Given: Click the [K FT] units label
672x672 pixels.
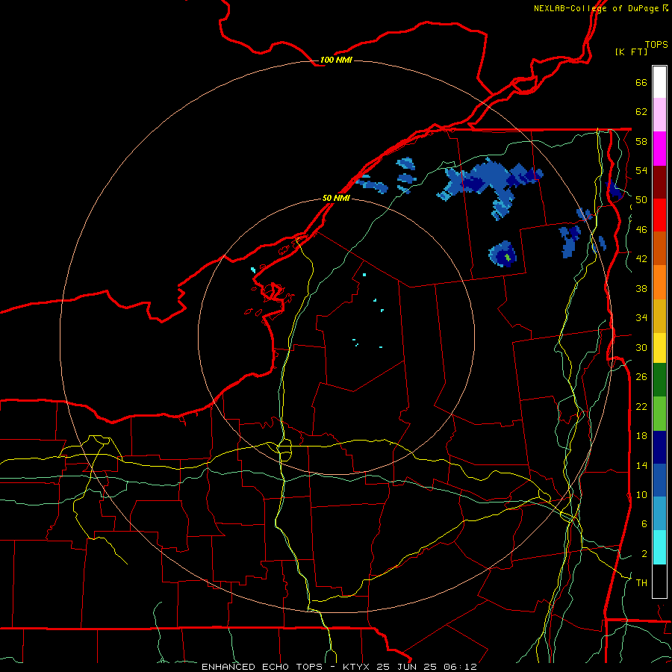Looking at the screenshot, I should coord(631,52).
